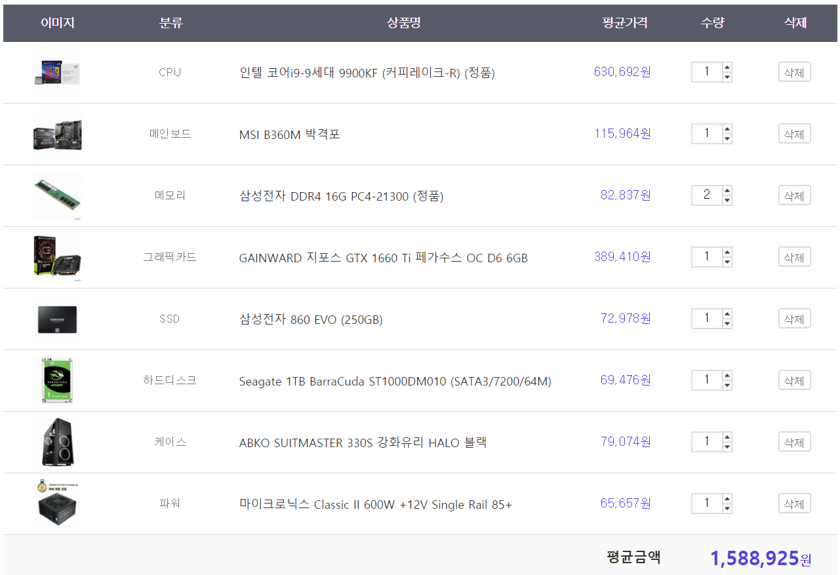Increase the power supply quantity by one
The height and width of the screenshot is (575, 840).
727,499
